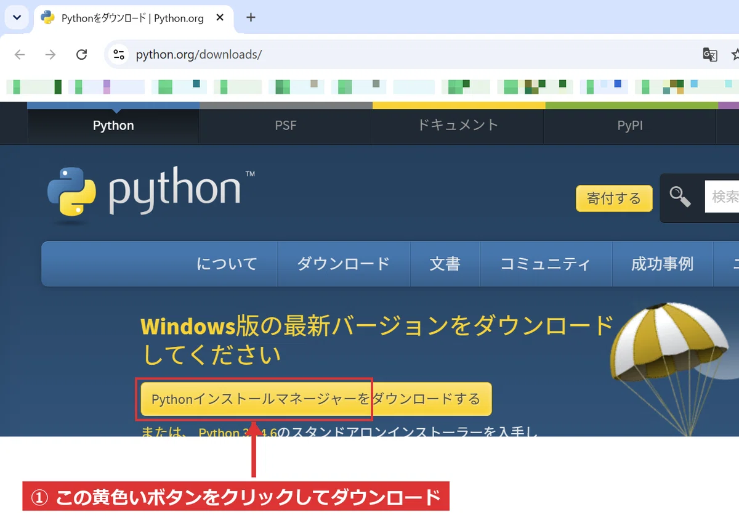This screenshot has height=517, width=739.
Task: Open the ドキュメント top navigation tab
Action: click(458, 125)
